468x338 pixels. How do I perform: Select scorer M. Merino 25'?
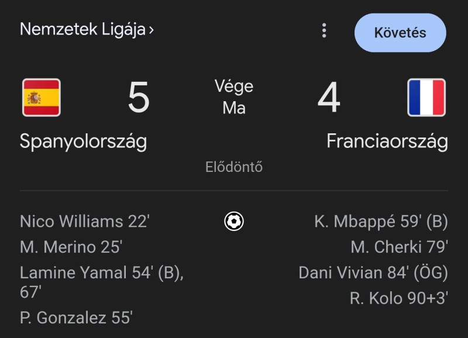point(71,247)
